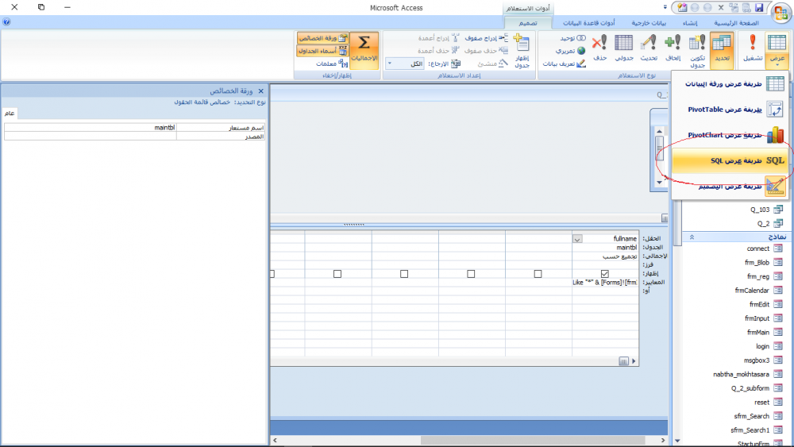Choose the Crosstab (جدولي) query icon

[x=624, y=48]
